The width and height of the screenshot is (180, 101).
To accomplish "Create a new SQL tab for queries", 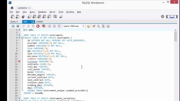I will point(12,17).
